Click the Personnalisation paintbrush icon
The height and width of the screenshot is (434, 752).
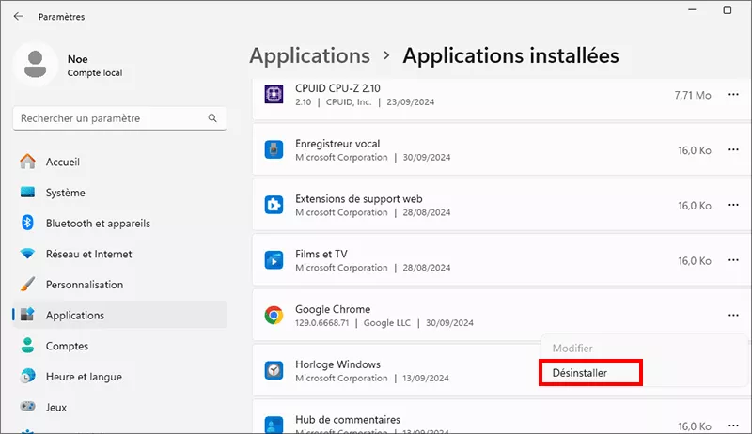pyautogui.click(x=28, y=284)
